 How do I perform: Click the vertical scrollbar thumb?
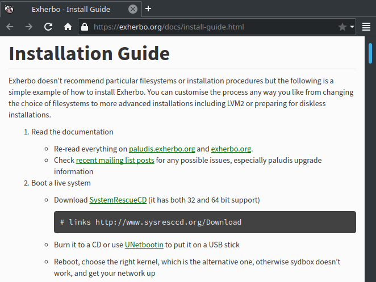pyautogui.click(x=370, y=53)
